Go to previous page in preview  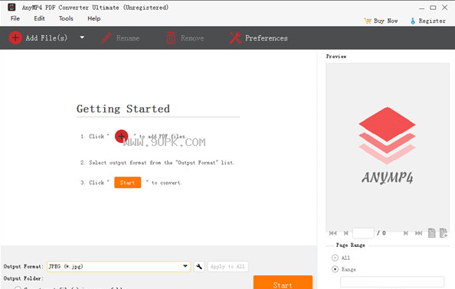[x=346, y=233]
